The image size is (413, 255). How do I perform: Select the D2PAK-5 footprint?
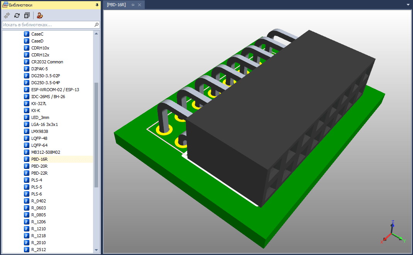pos(39,69)
